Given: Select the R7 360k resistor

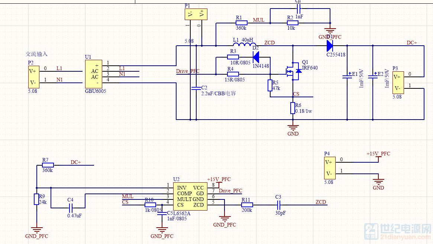Looking at the screenshot, I should pos(48,165).
